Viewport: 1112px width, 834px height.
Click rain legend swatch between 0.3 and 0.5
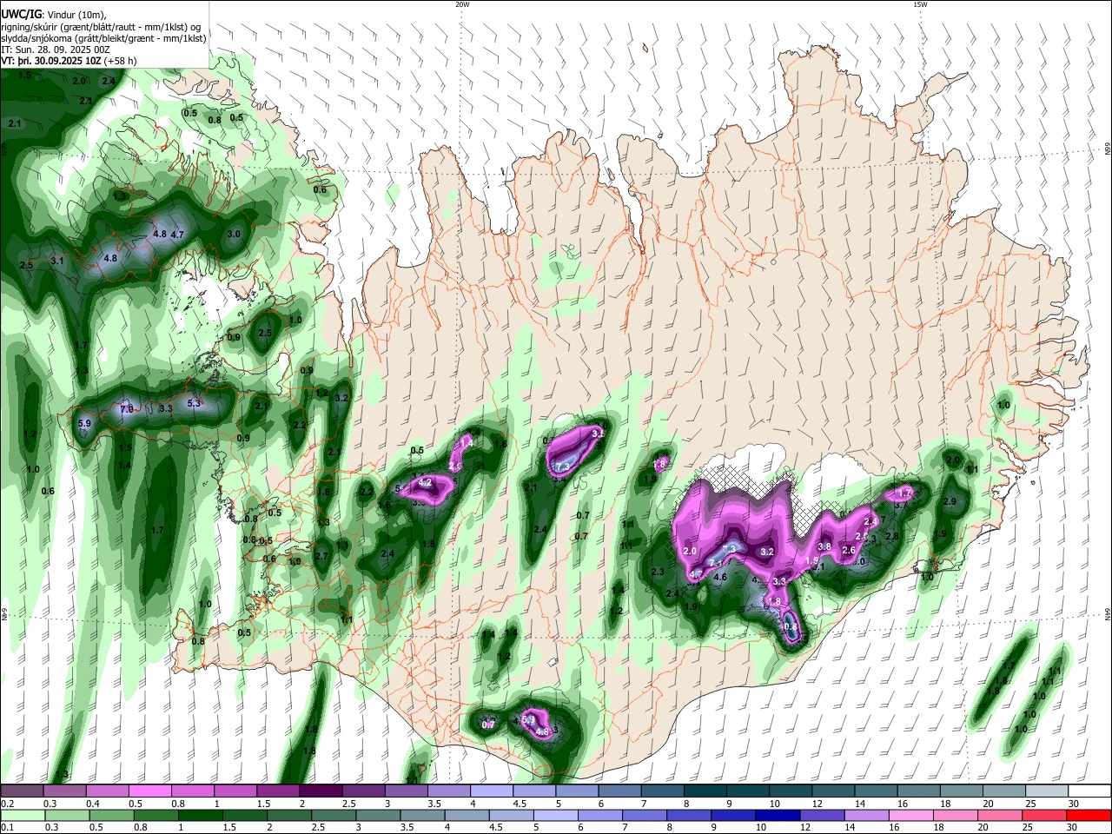pos(67,815)
